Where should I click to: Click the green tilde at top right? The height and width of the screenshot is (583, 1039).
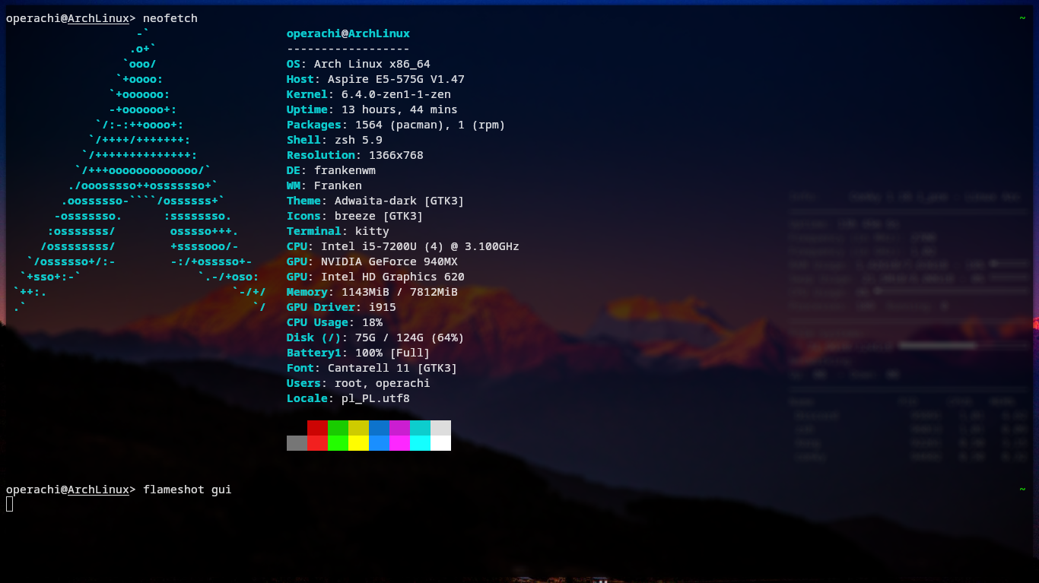click(x=1022, y=18)
